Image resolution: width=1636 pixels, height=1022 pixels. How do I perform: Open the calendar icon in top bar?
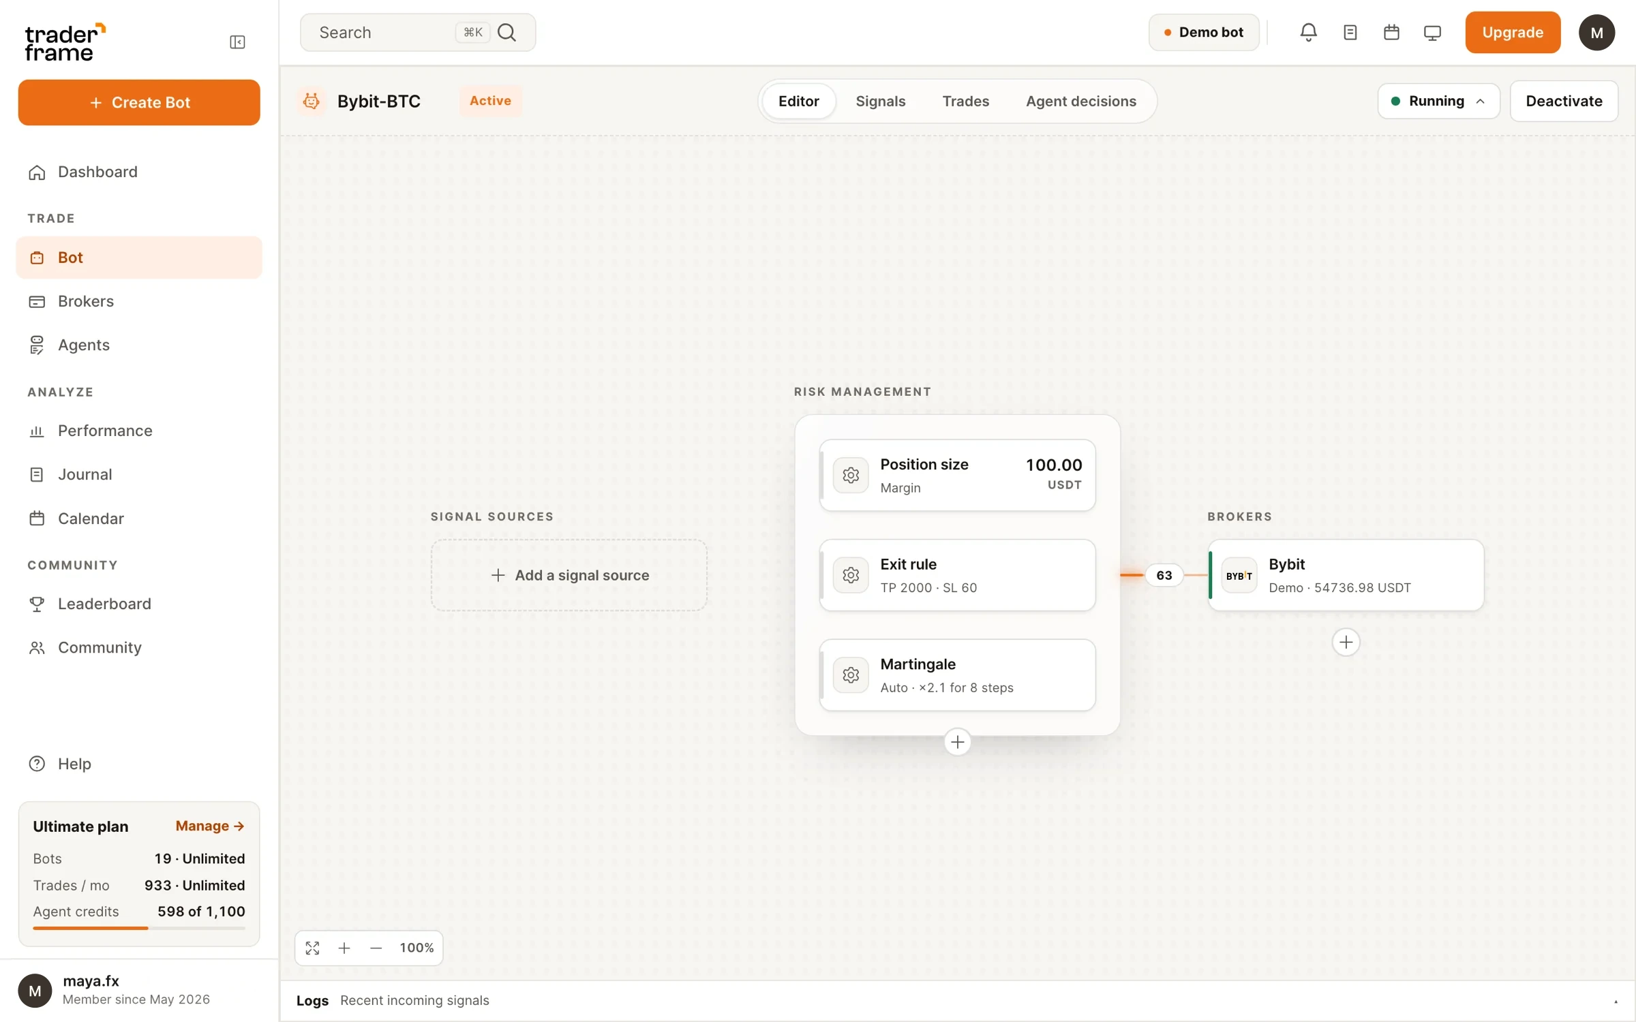(1391, 32)
